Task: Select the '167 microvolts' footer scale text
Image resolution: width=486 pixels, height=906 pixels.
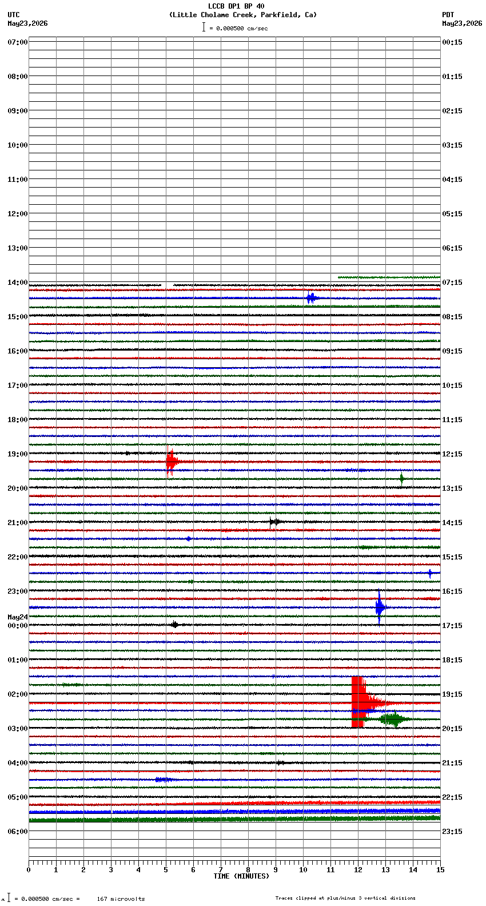Action: (x=121, y=899)
